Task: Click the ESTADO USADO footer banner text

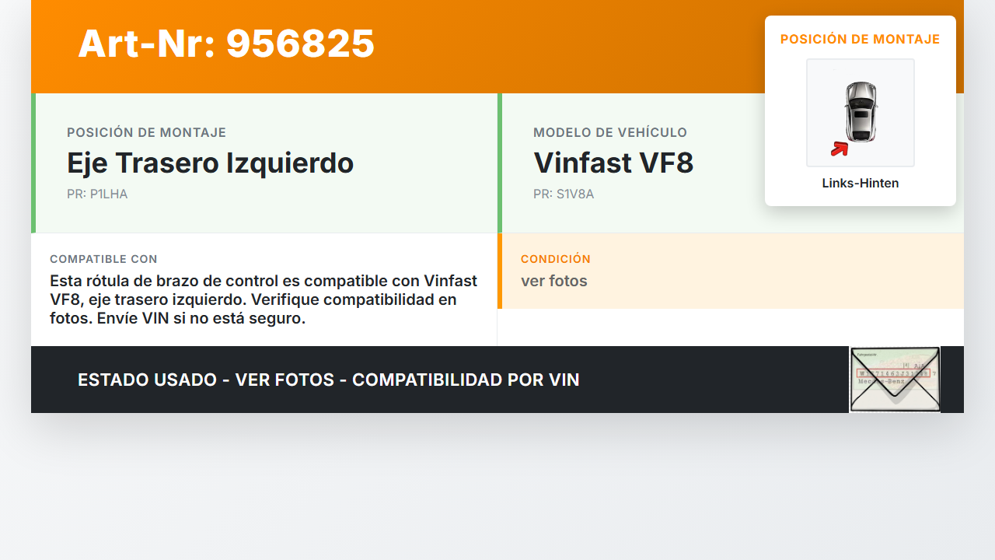Action: click(329, 380)
